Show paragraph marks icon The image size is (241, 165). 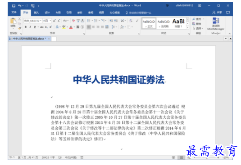(x=137, y=21)
